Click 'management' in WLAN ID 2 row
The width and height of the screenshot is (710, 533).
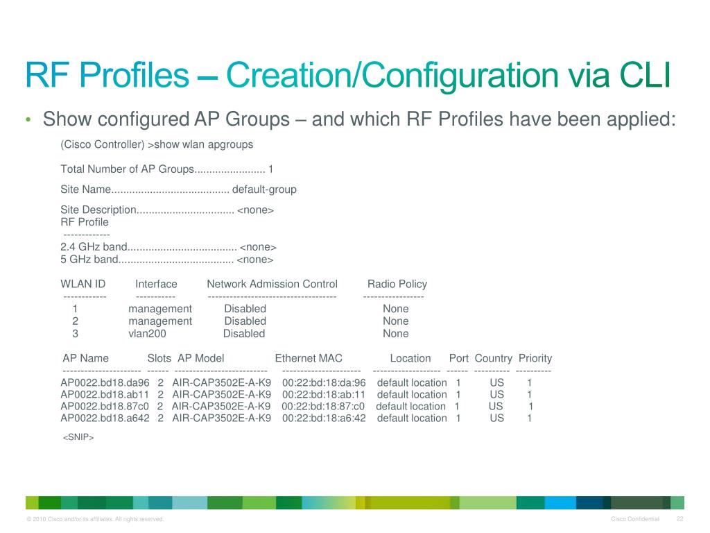click(160, 321)
